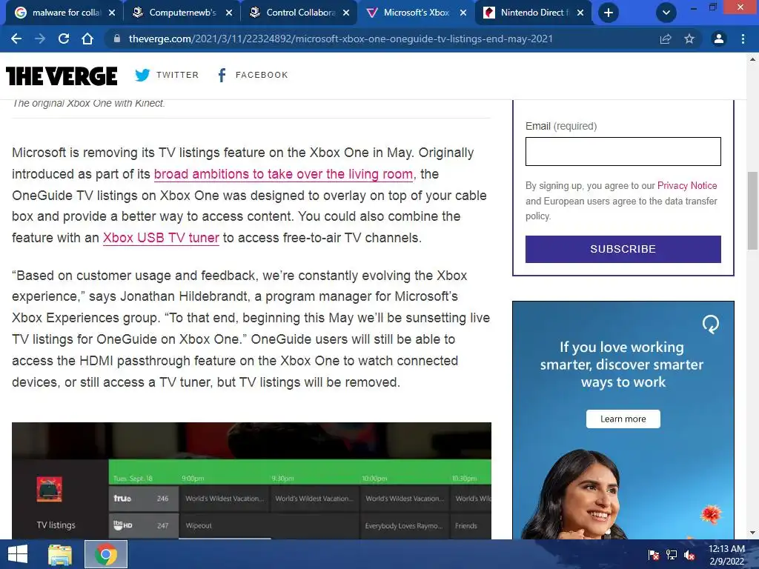View site security lock information
The image size is (759, 569).
tap(116, 39)
